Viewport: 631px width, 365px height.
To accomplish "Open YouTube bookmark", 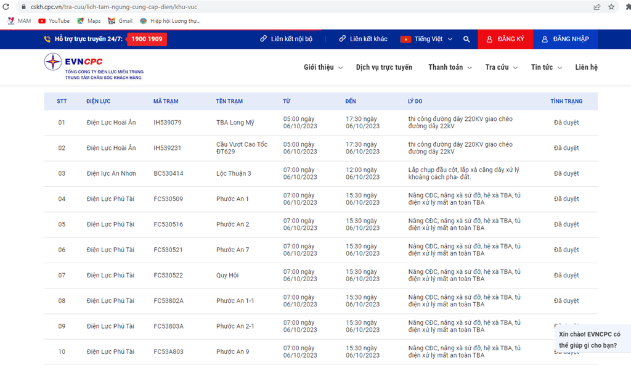I will click(x=54, y=21).
